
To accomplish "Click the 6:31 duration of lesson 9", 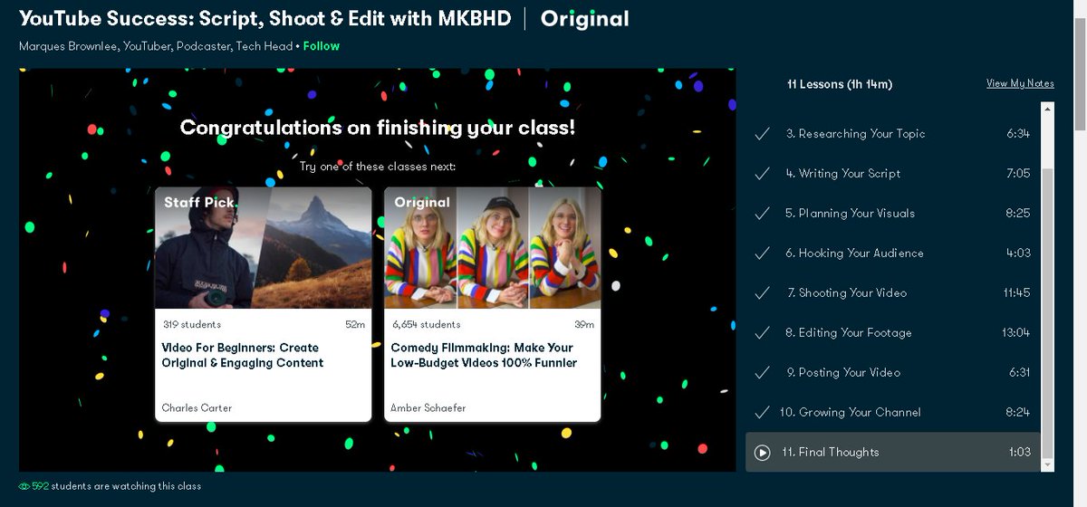I will pos(1018,373).
